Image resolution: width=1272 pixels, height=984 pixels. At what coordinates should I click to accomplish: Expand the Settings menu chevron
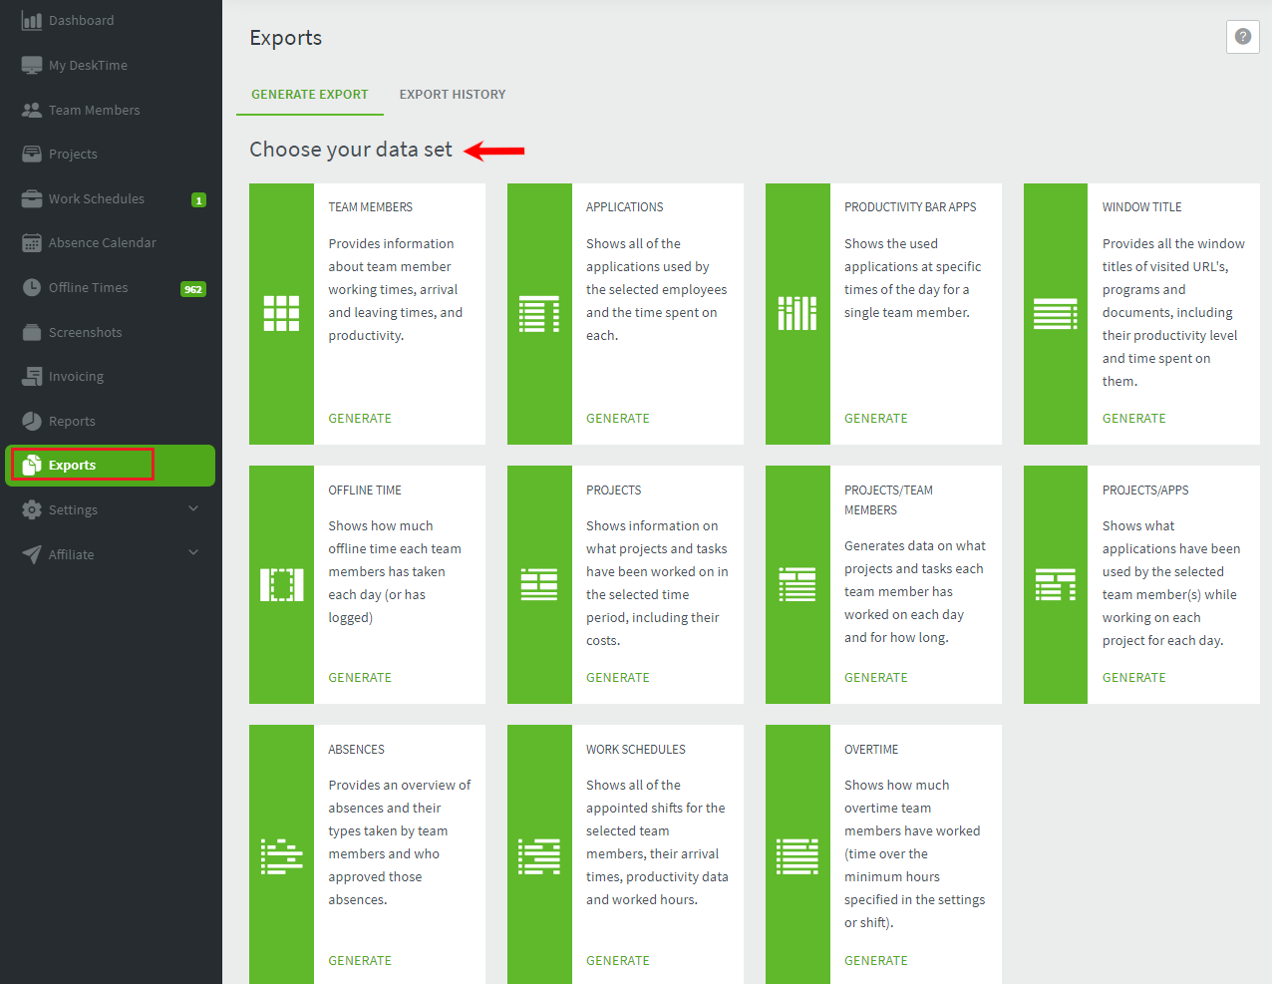click(x=193, y=508)
